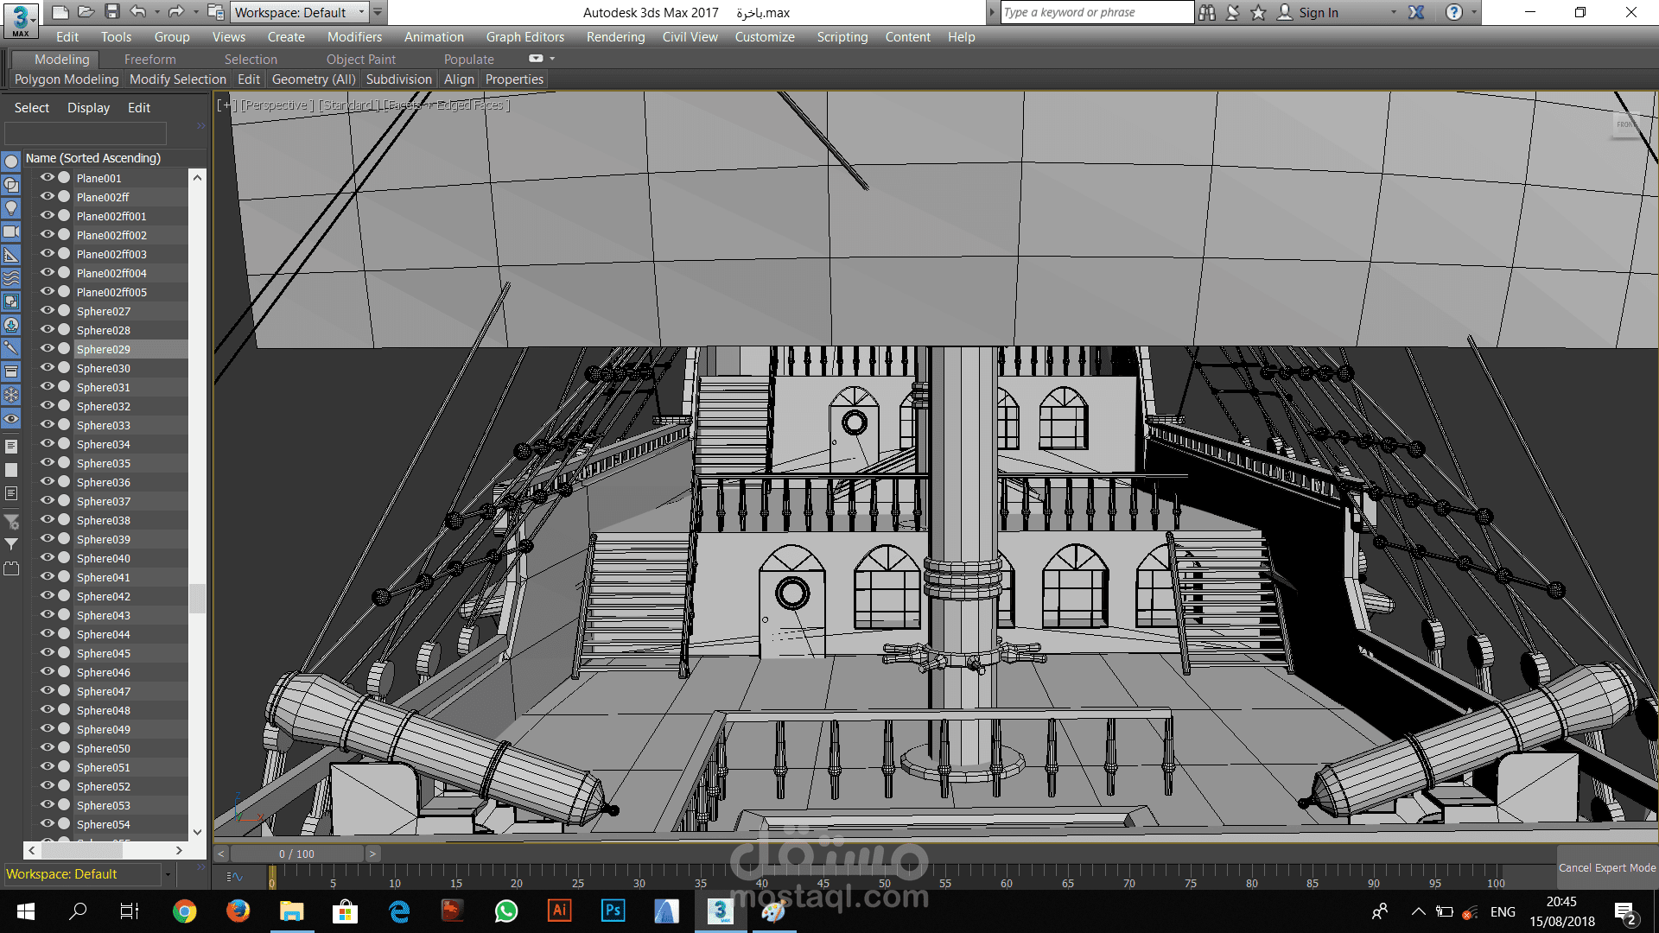Screen dimensions: 1659x933
Task: Toggle display of cameras filter icon
Action: coord(11,232)
